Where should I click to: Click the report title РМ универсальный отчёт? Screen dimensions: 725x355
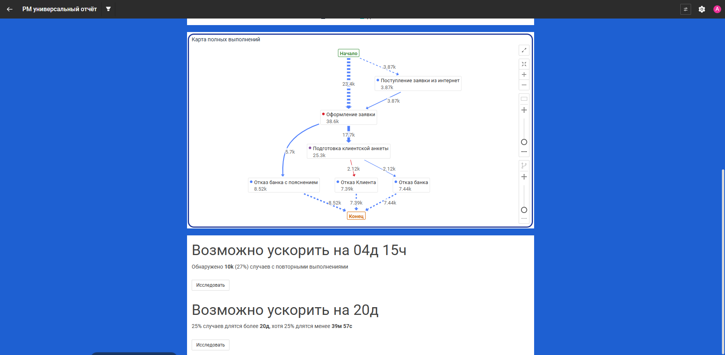[59, 9]
